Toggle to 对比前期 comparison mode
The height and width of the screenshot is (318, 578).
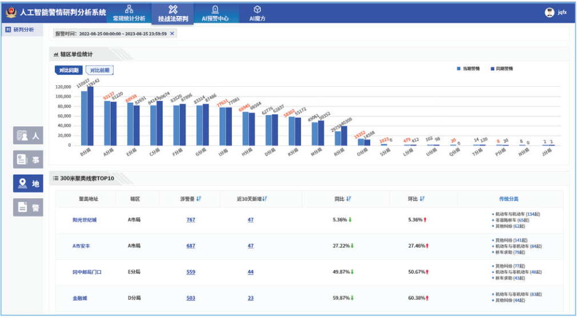tap(99, 70)
